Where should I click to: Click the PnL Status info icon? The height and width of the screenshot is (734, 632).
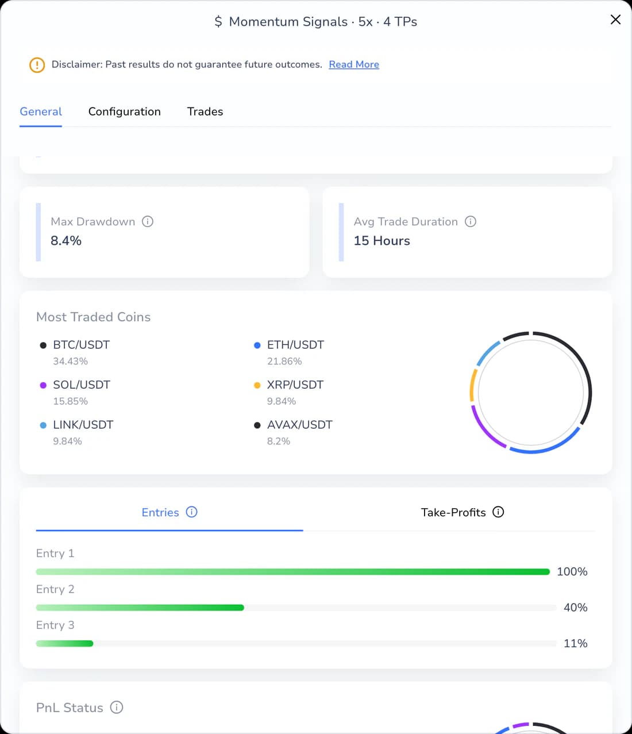117,708
